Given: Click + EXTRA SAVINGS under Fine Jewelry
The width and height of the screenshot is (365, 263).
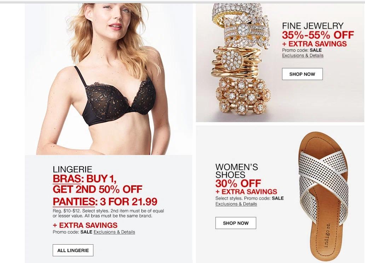Looking at the screenshot, I should tap(314, 44).
